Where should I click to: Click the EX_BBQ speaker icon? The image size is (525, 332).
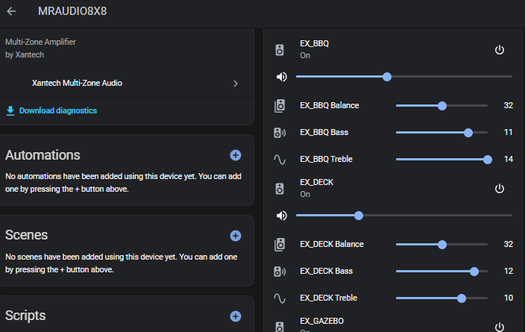(x=280, y=50)
